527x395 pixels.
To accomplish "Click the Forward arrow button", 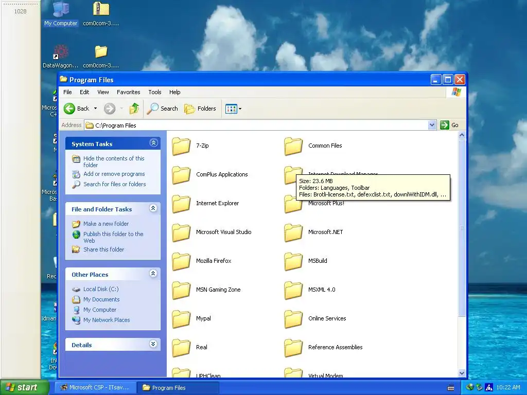I will (110, 109).
